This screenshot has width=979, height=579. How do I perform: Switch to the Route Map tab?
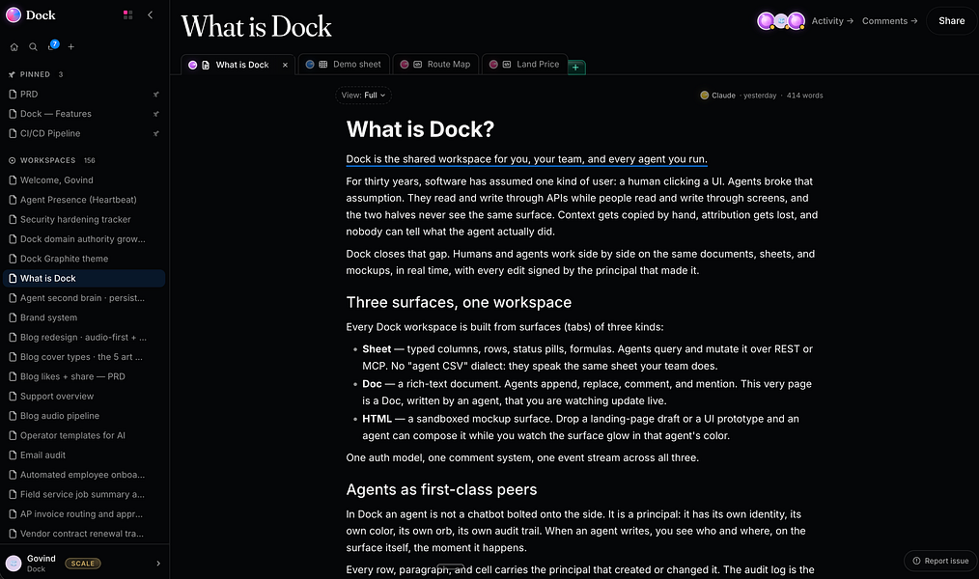pyautogui.click(x=435, y=65)
